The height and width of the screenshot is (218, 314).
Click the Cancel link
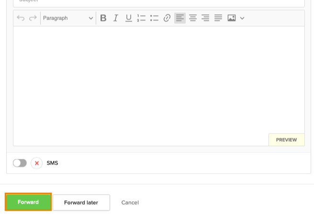point(130,203)
